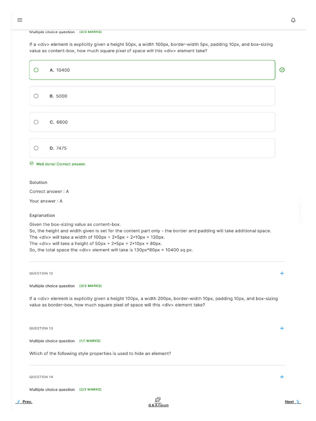
Task: Select radio button for option B 5000
Action: (36, 96)
